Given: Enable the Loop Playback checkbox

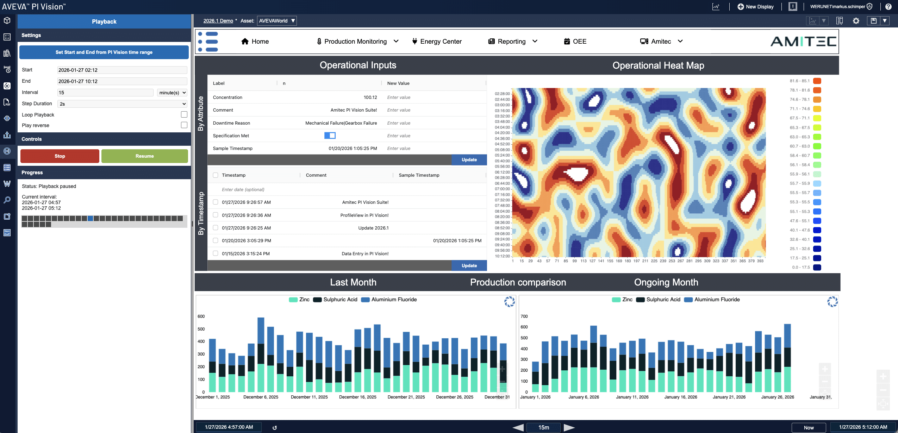Looking at the screenshot, I should point(184,114).
